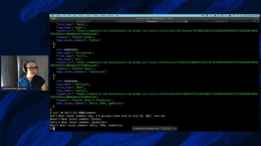Click the terminal window title bar text
The width and height of the screenshot is (261, 146).
(155, 19)
